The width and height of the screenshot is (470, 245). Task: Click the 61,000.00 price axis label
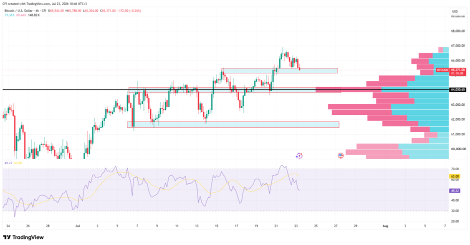pos(458,134)
